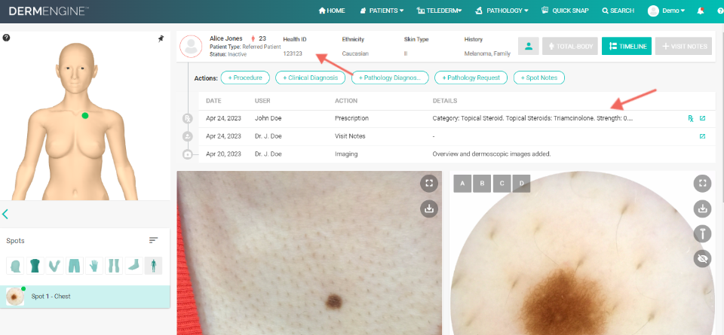Filter spots by foot region icon
Screen dimensions: 724x335
coord(134,266)
